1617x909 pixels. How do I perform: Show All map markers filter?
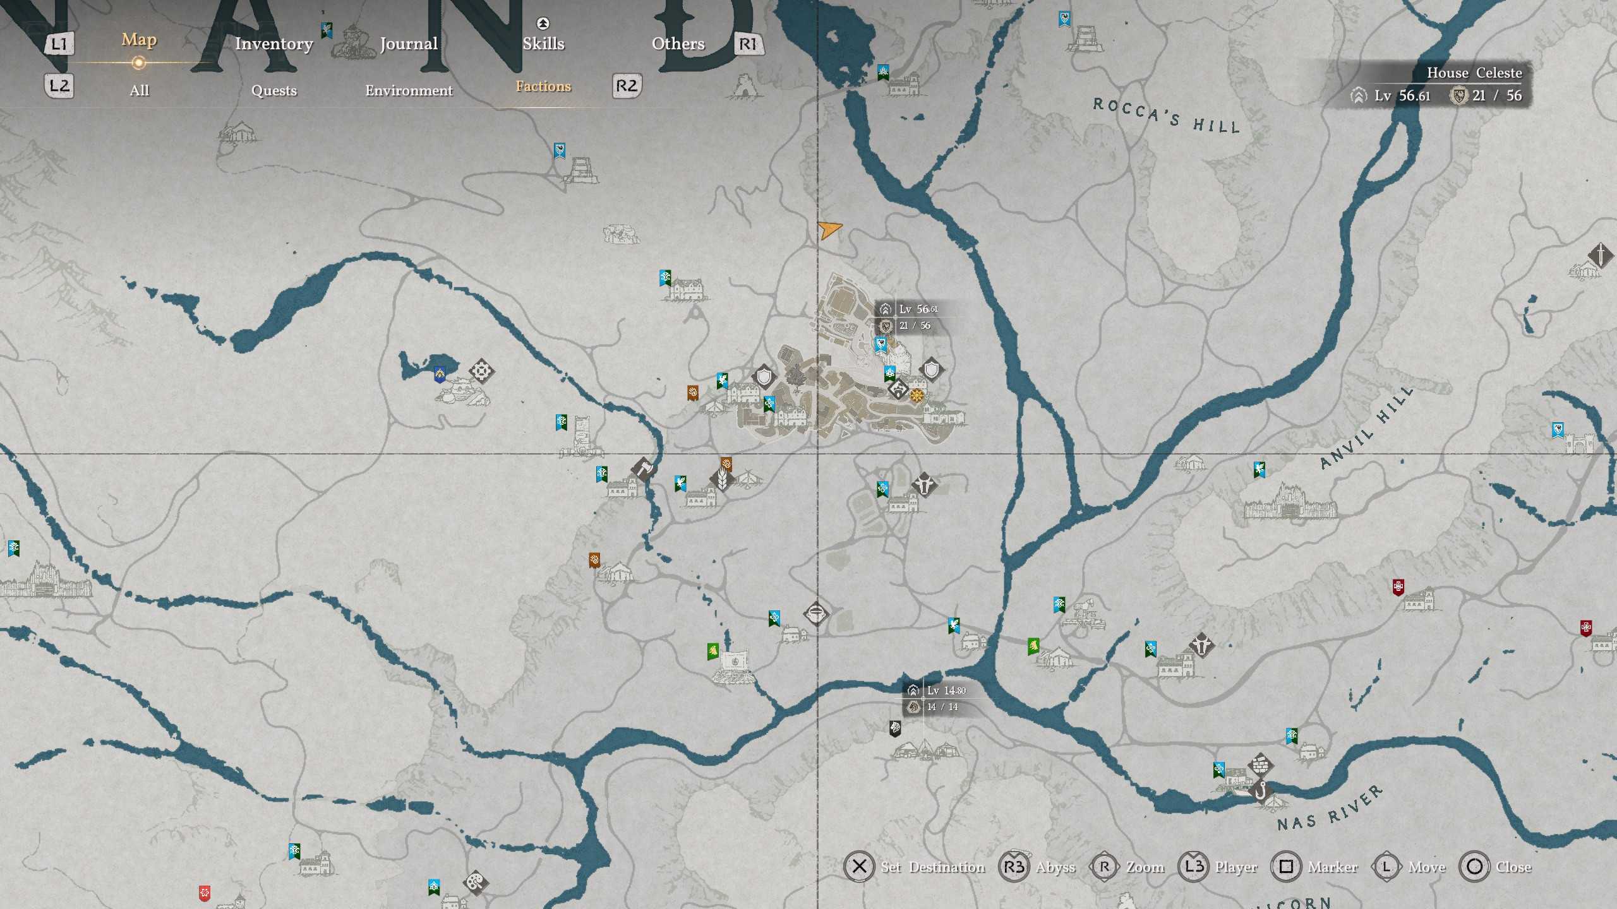coord(139,90)
